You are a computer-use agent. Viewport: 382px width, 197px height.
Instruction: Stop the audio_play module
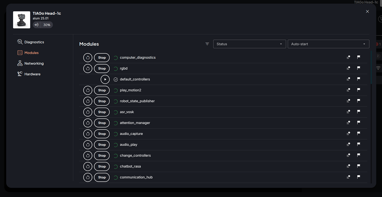[x=102, y=145]
